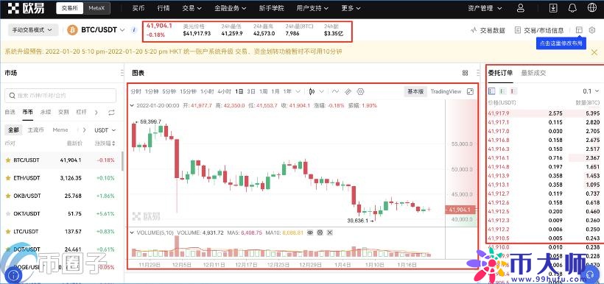Toggle favorite star for OKB/USDT

click(7, 196)
